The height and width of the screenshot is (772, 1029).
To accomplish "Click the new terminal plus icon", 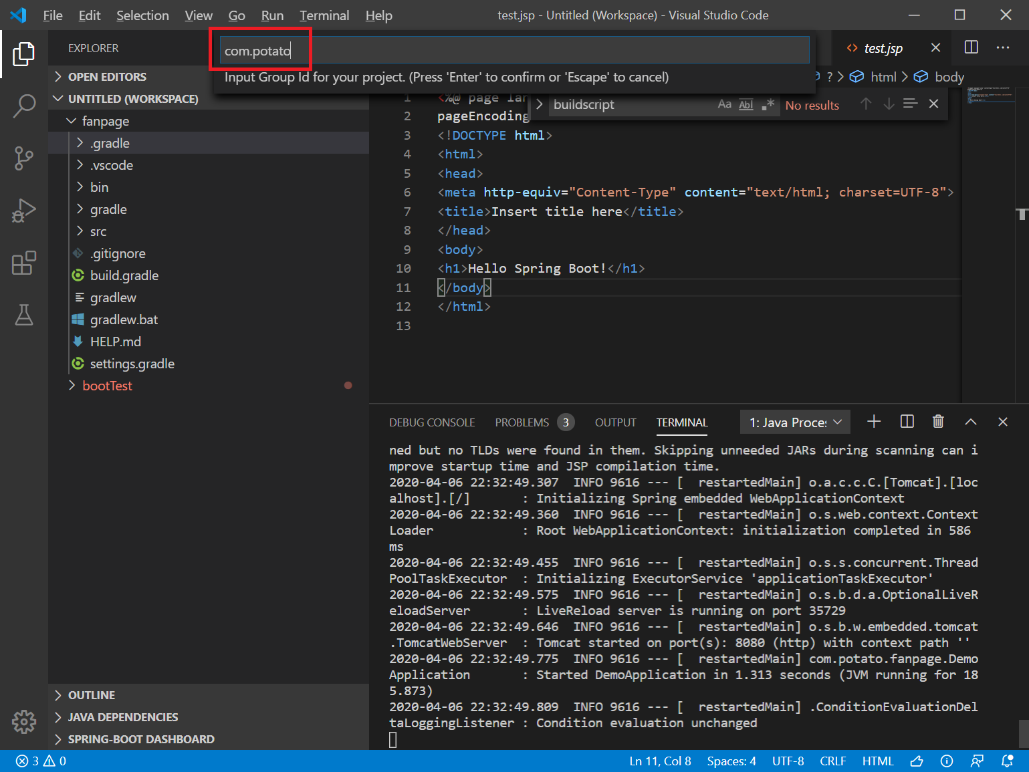I will [874, 421].
